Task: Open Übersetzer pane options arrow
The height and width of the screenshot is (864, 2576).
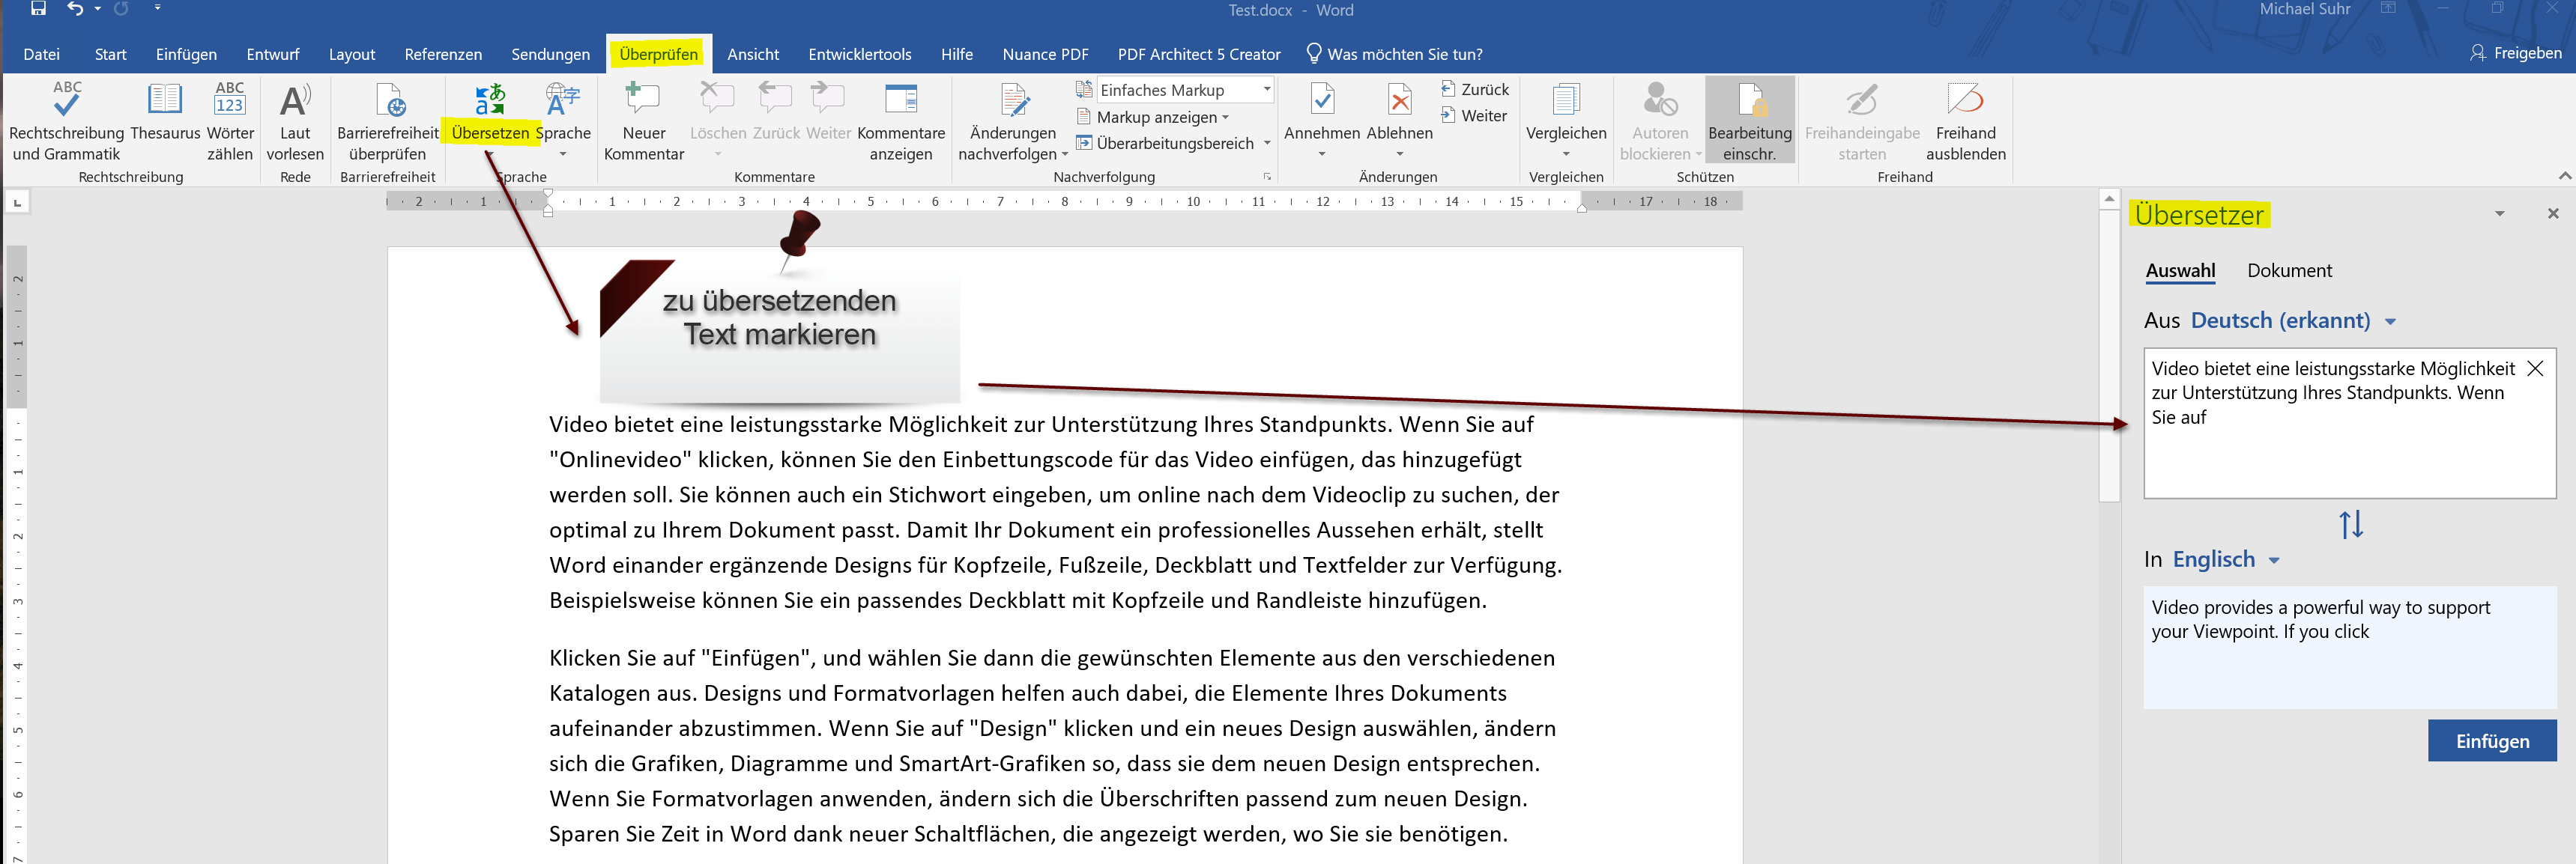Action: coord(2499,213)
